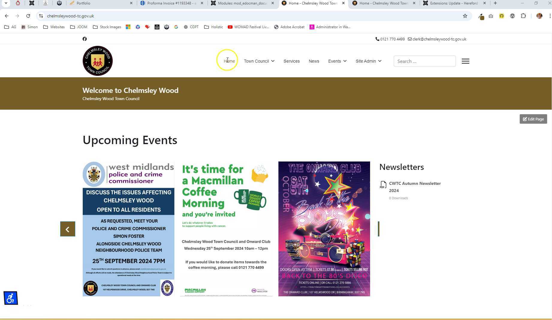Click the Edit Page button

(533, 119)
